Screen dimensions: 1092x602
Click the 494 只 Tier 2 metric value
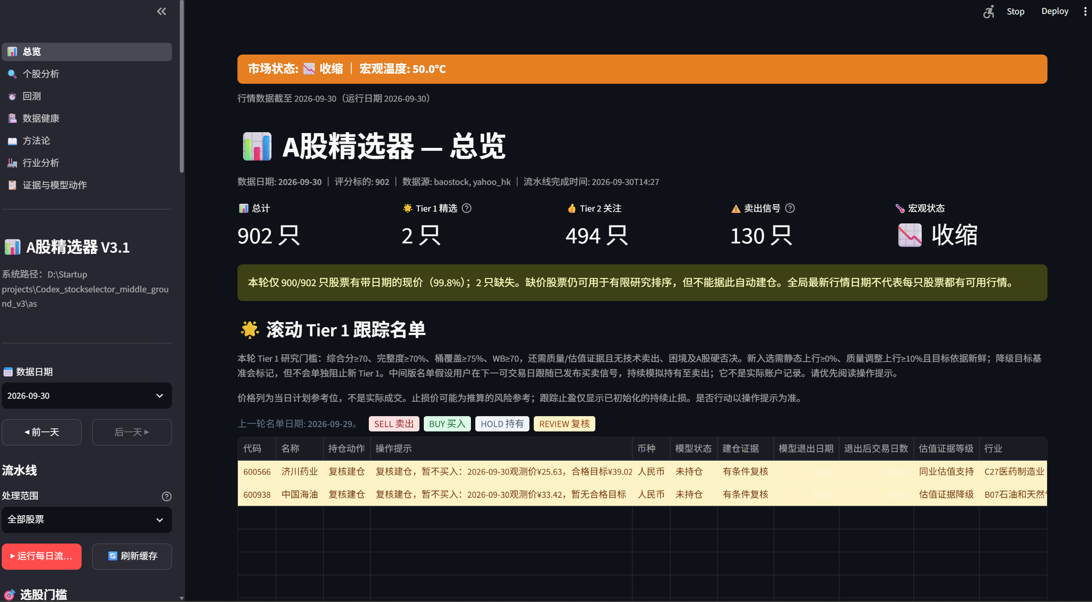tap(596, 236)
